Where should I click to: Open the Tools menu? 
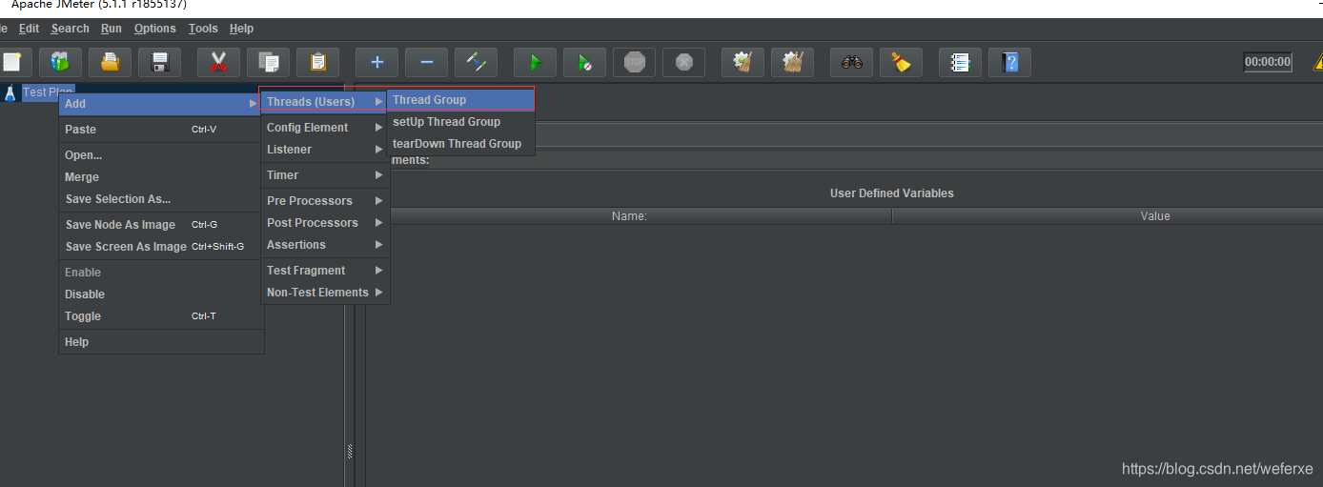click(203, 29)
